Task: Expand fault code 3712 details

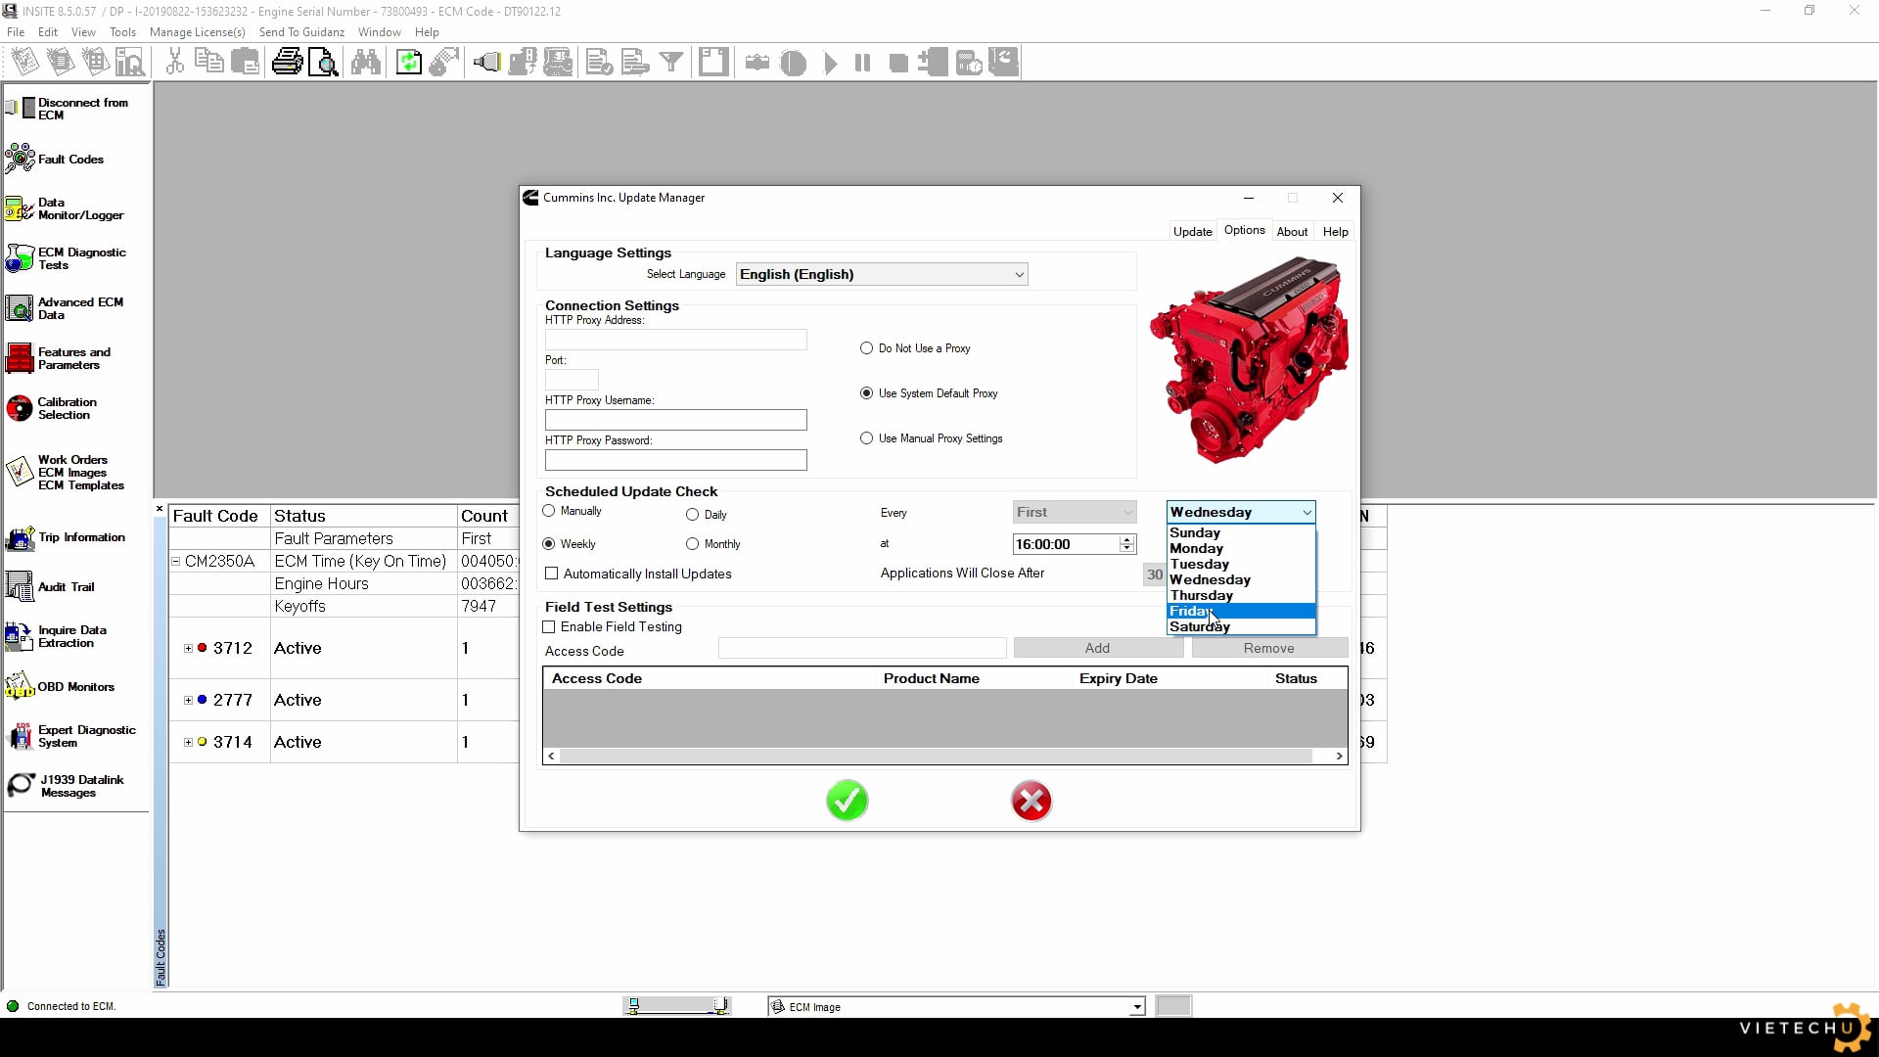Action: (188, 648)
